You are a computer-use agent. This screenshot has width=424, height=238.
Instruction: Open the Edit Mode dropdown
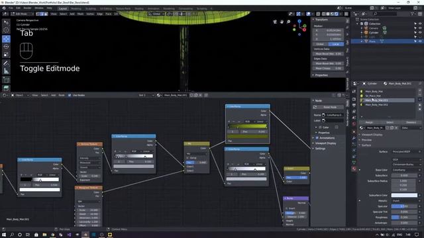22,14
